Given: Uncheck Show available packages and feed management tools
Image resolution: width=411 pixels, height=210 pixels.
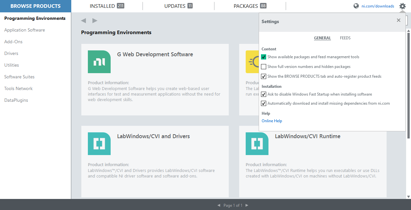Looking at the screenshot, I should (264, 57).
